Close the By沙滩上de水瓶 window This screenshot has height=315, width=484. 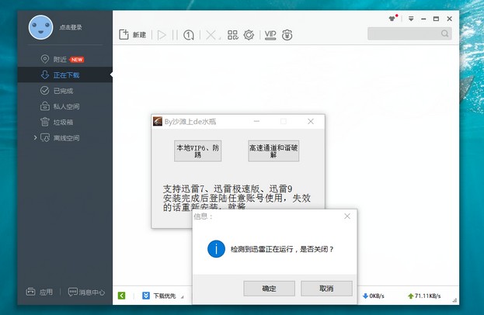311,122
